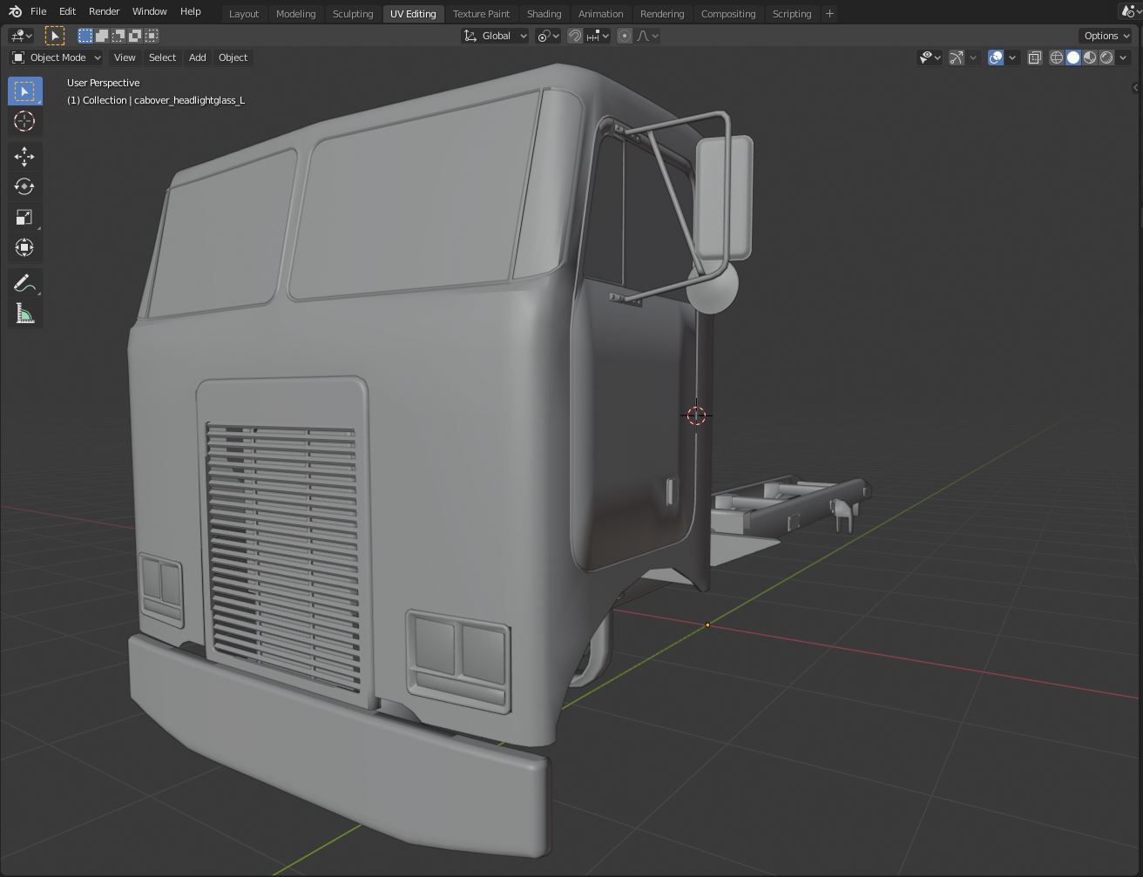Click the active tool arrow icon in header

tap(54, 36)
